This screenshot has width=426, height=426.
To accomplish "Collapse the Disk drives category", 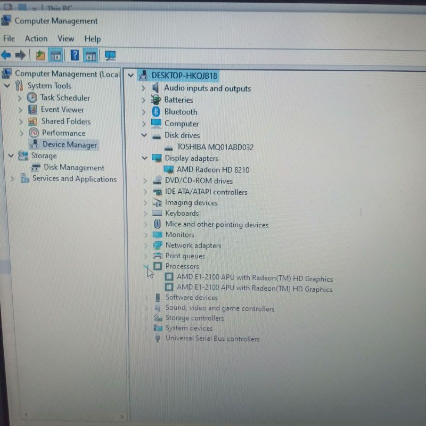I will (x=144, y=135).
